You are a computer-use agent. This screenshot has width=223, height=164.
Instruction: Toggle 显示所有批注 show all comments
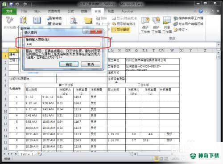124,24
